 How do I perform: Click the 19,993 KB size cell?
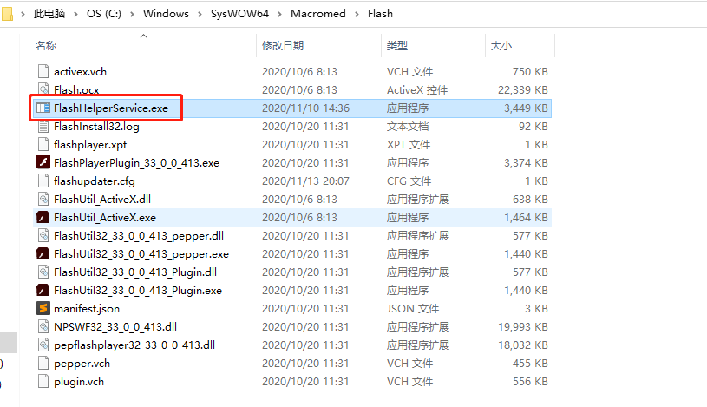click(x=522, y=326)
